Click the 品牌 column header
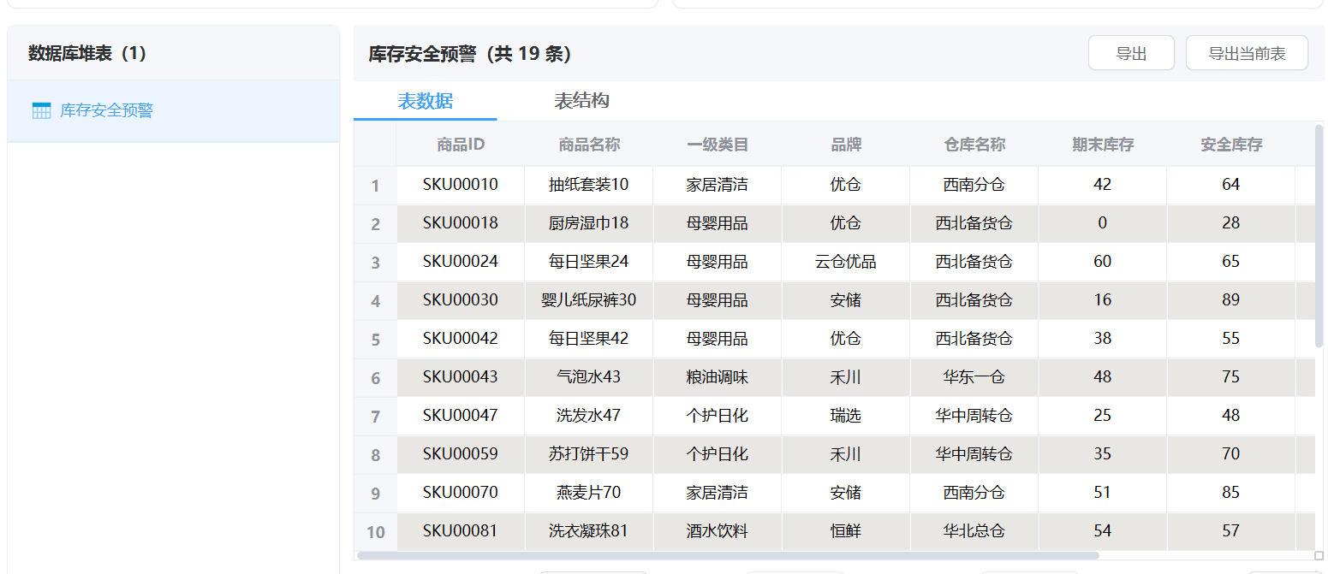 [846, 145]
